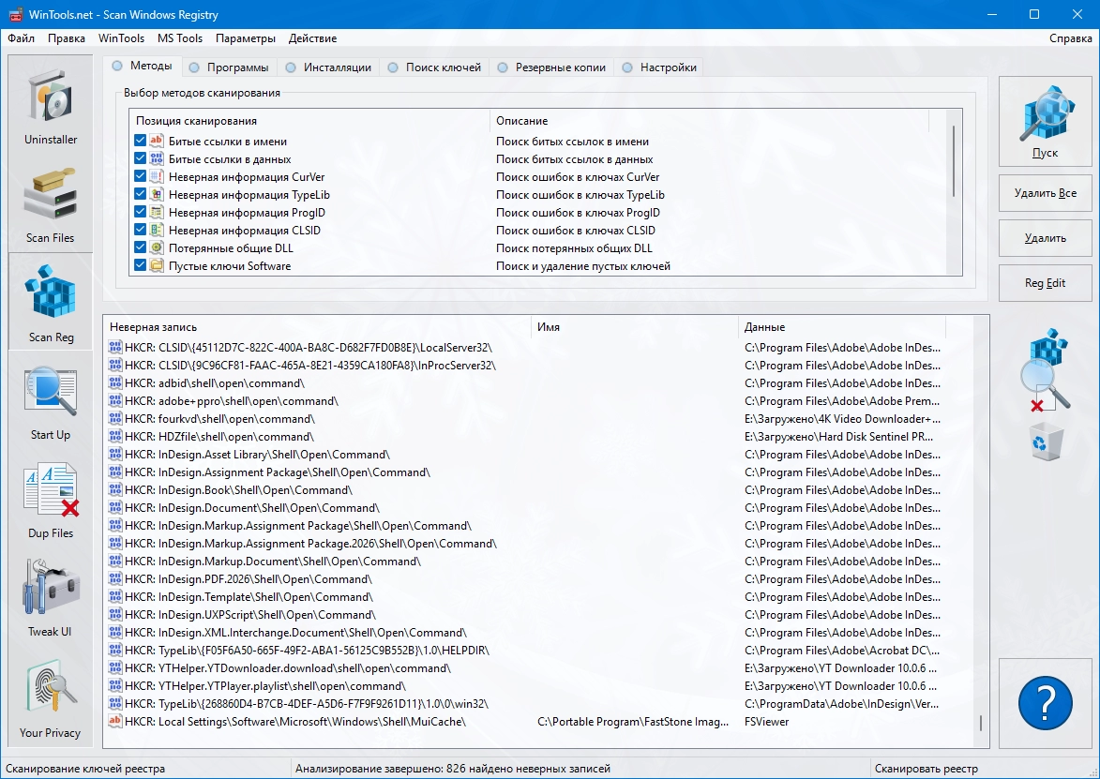This screenshot has width=1100, height=779.
Task: Open the Scan Files tool
Action: click(x=51, y=203)
